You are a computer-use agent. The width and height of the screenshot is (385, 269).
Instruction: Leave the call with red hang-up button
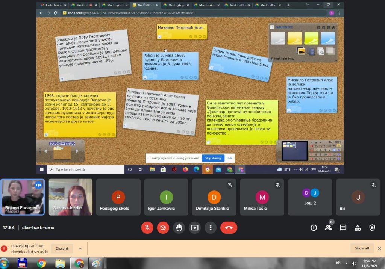[229, 228]
